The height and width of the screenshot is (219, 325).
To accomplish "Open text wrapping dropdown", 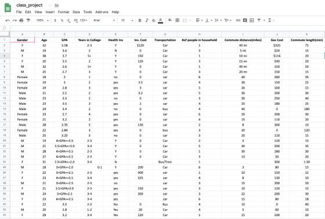I will coord(218,20).
